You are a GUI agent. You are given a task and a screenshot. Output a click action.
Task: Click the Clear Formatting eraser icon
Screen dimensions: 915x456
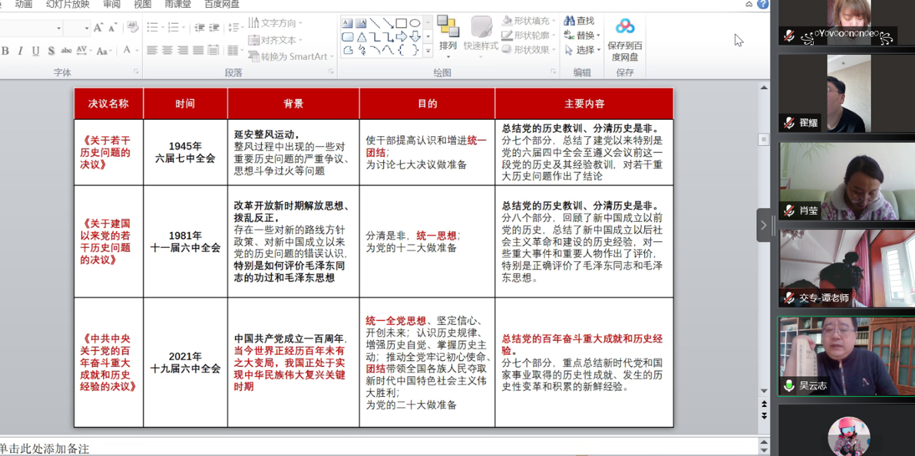tap(133, 27)
